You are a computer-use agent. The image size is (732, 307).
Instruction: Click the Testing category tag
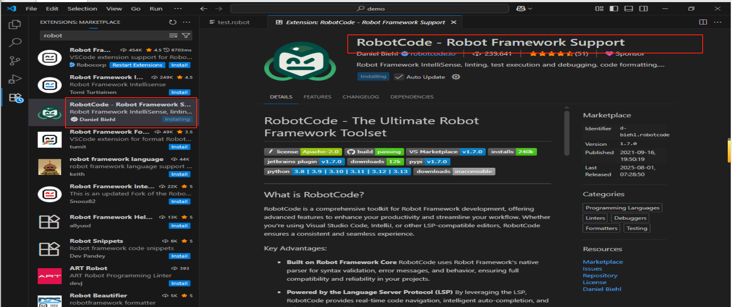point(637,228)
